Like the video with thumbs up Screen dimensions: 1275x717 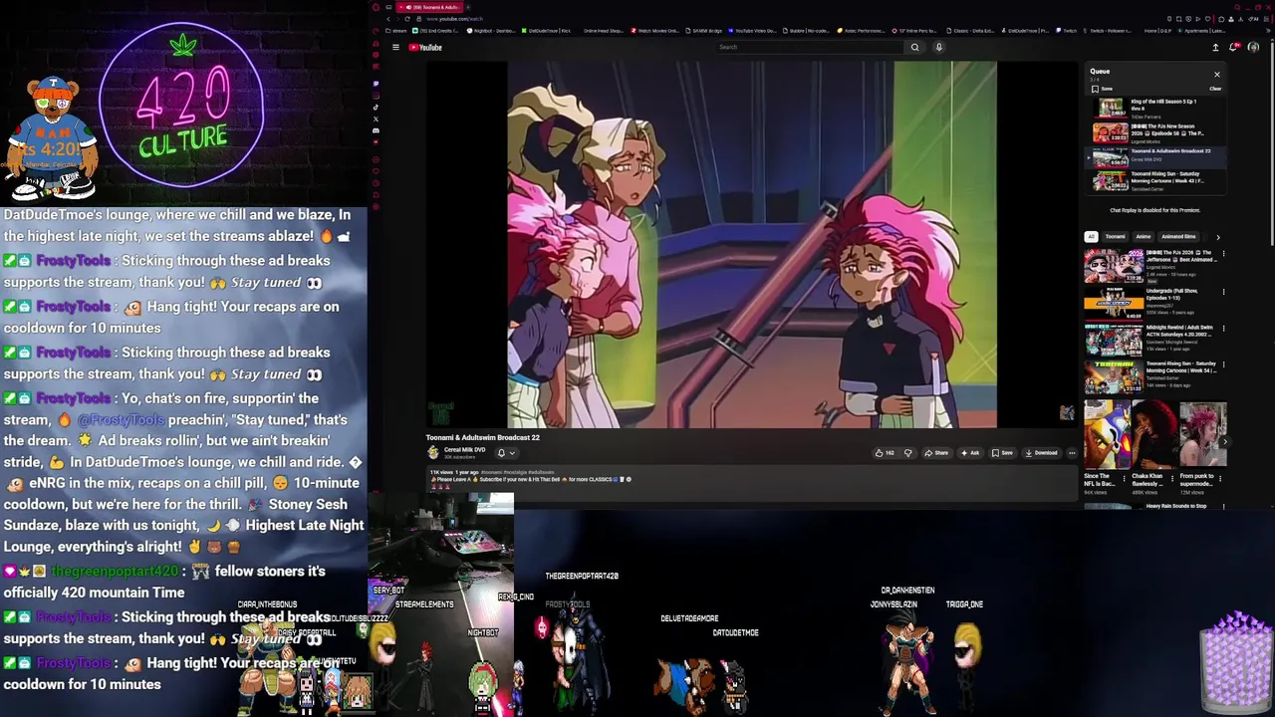coord(884,453)
